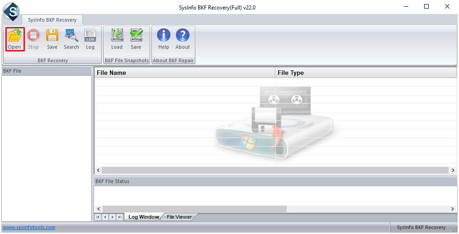The width and height of the screenshot is (459, 234).
Task: Open the Log icon in ribbon
Action: 90,39
